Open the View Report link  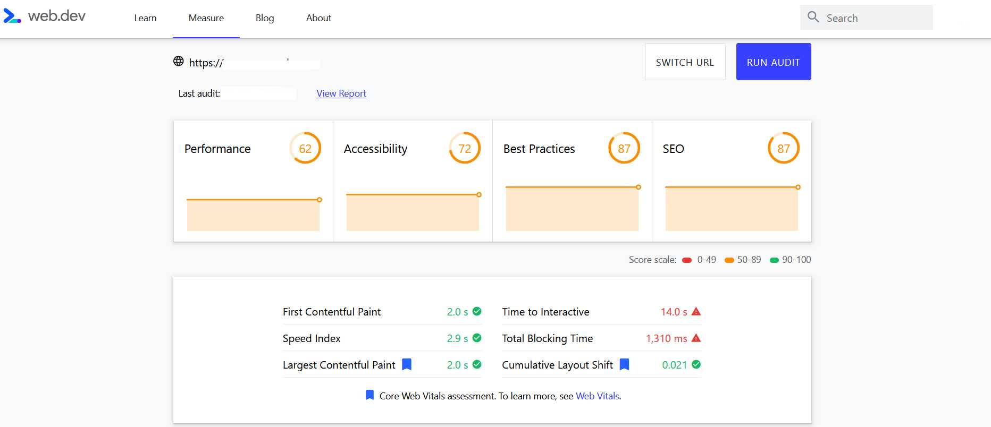click(341, 93)
